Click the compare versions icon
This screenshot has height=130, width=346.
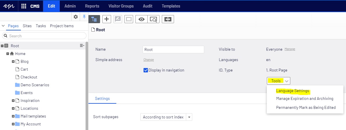coord(168,19)
